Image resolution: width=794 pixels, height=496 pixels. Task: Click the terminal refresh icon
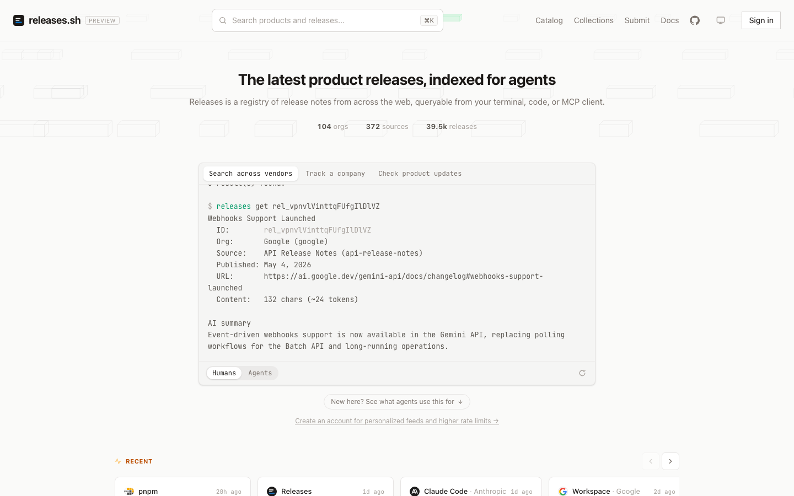[582, 373]
